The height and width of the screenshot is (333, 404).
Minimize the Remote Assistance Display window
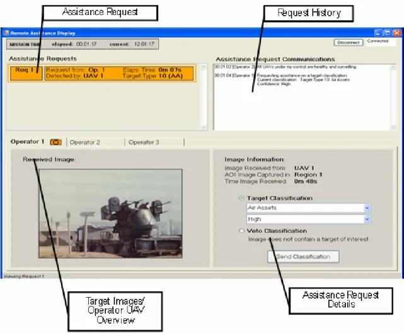378,33
